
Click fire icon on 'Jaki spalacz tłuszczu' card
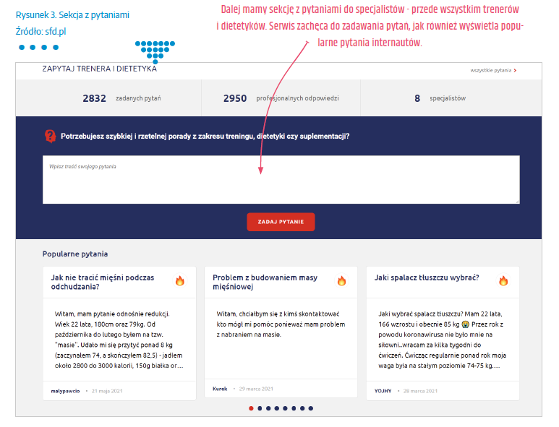(503, 281)
